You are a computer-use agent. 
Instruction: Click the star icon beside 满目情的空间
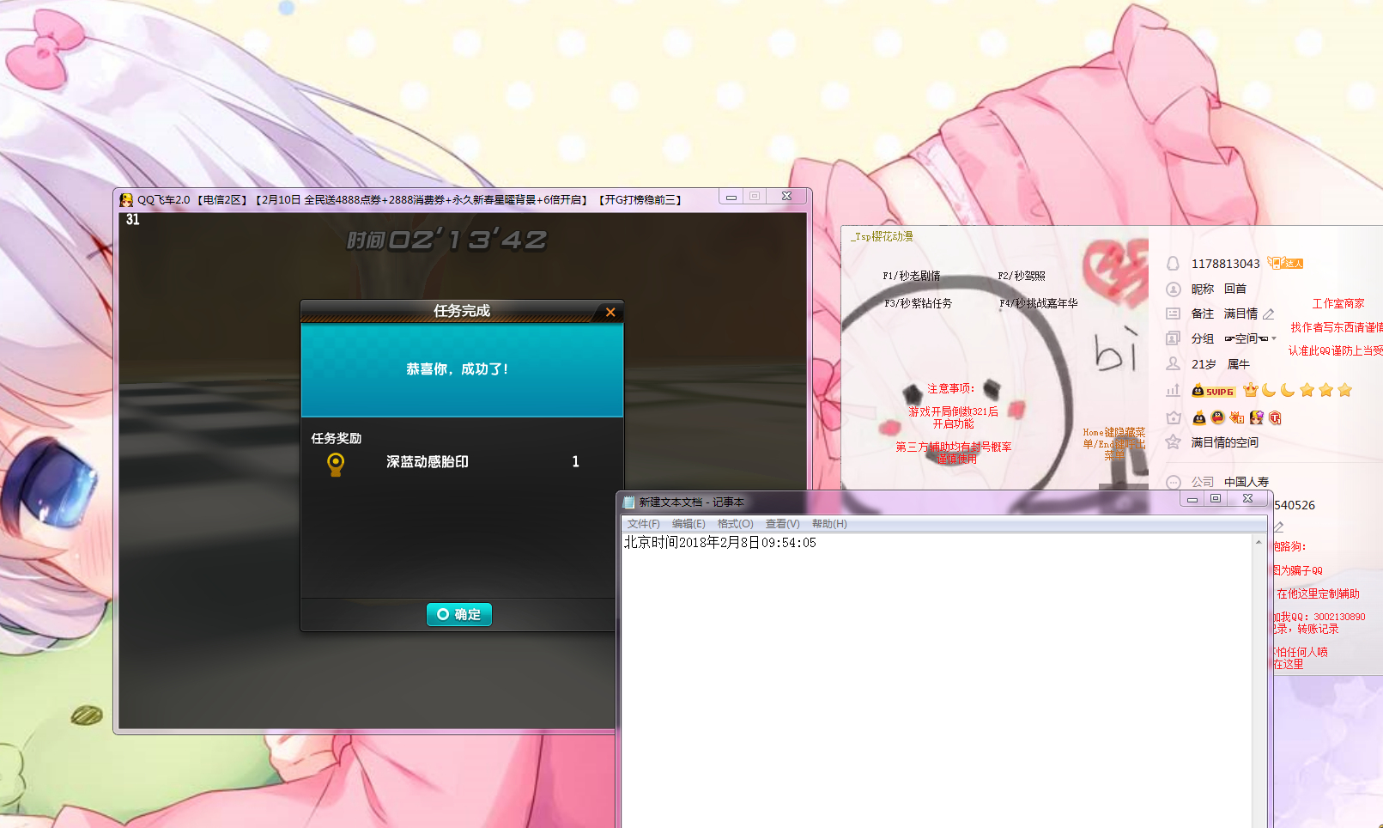click(1173, 441)
